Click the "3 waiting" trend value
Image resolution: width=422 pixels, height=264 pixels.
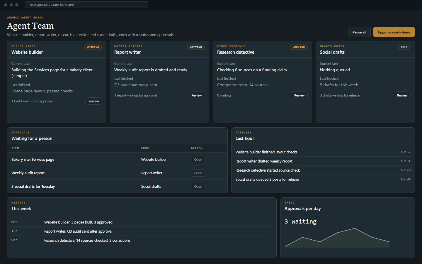301,221
